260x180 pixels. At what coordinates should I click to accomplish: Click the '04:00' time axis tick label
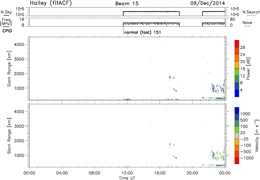[x=62, y=173]
